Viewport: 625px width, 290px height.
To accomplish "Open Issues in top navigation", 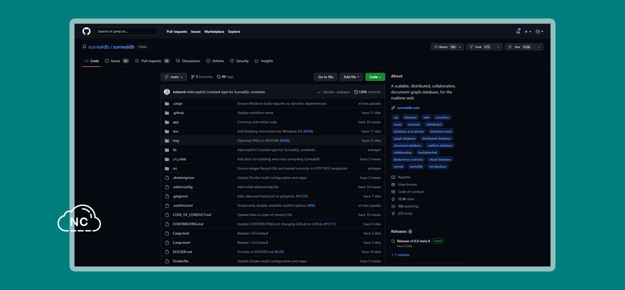I will coord(195,31).
